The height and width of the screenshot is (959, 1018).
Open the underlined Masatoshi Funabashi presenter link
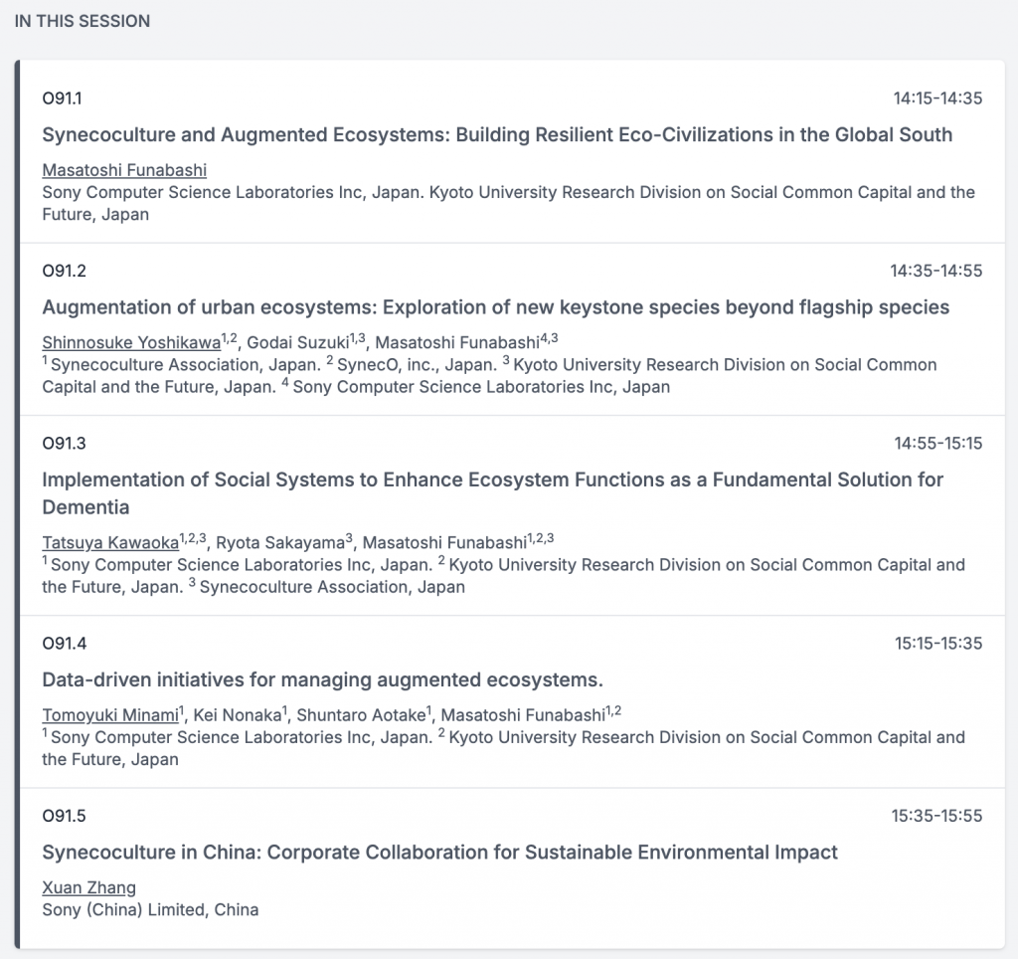click(x=124, y=170)
